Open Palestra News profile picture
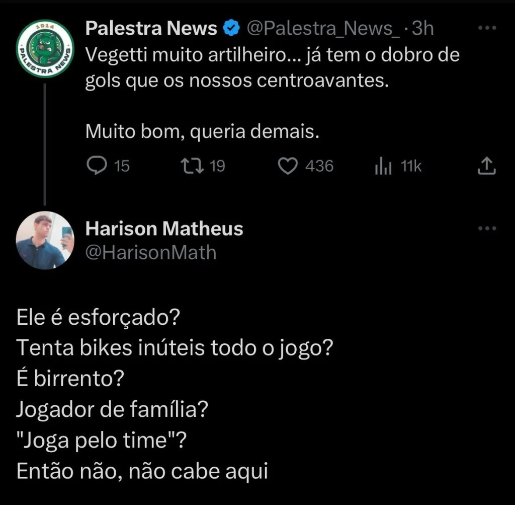The height and width of the screenshot is (505, 515). coord(45,48)
